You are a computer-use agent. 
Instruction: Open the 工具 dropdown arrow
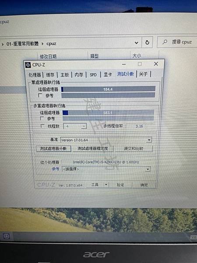106,185
